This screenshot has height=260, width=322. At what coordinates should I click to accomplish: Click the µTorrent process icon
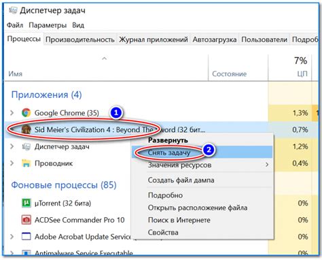click(26, 203)
